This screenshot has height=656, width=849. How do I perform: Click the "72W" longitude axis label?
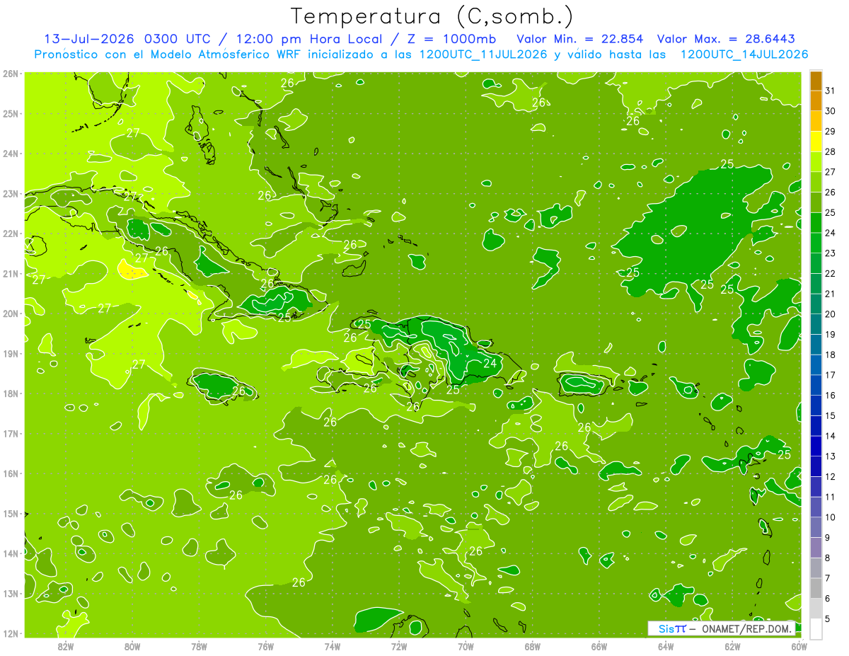(x=399, y=647)
